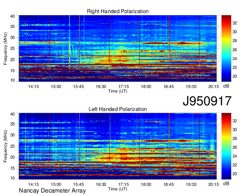Click 15 MHz tick on Right Handed plot

(x=12, y=71)
